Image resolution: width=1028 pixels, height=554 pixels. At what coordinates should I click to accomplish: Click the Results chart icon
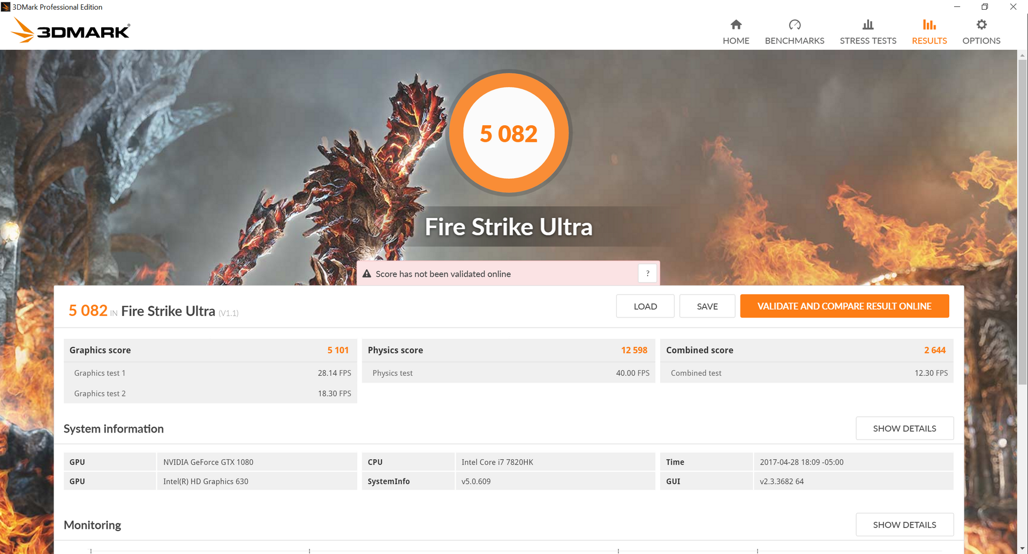click(x=929, y=25)
